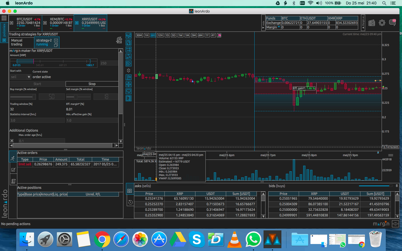Screen dimensions: 402x251
Task: Click the arrows routing icon in chart toolbar
Action: click(x=128, y=50)
